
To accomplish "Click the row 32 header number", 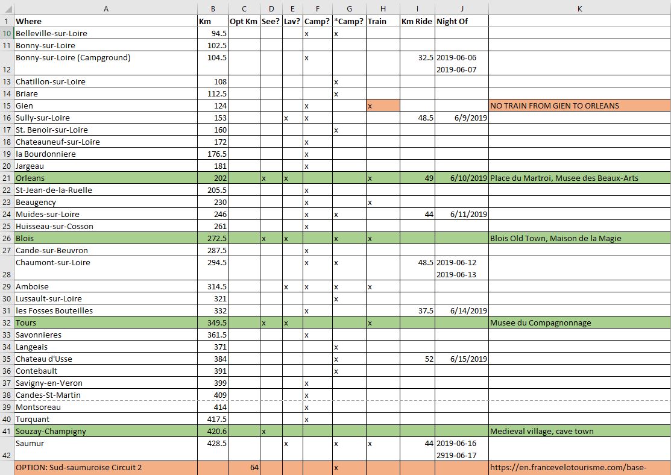I will pos(7,322).
